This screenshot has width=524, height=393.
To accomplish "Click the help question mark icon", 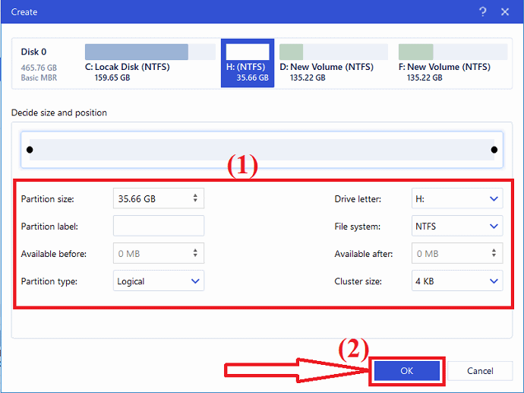I will point(482,12).
